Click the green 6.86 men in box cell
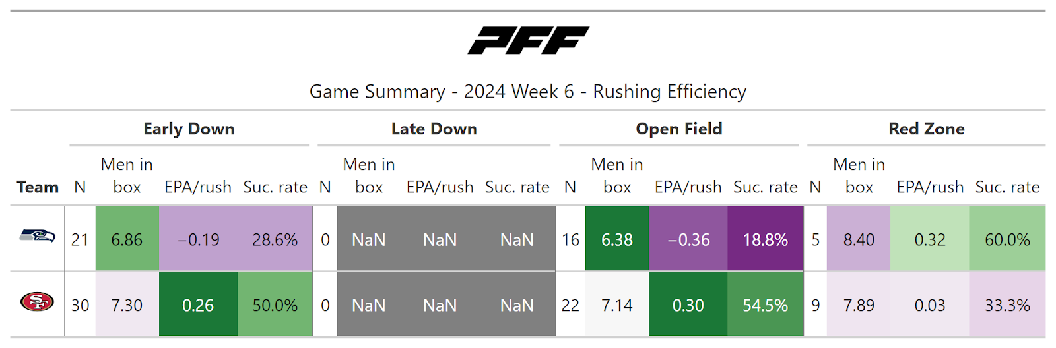The height and width of the screenshot is (348, 1056). coord(127,239)
